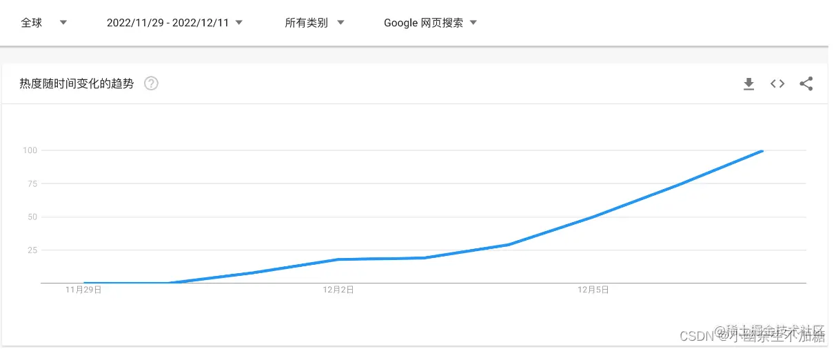Open the 全球 region dropdown
Image resolution: width=836 pixels, height=349 pixels.
44,23
